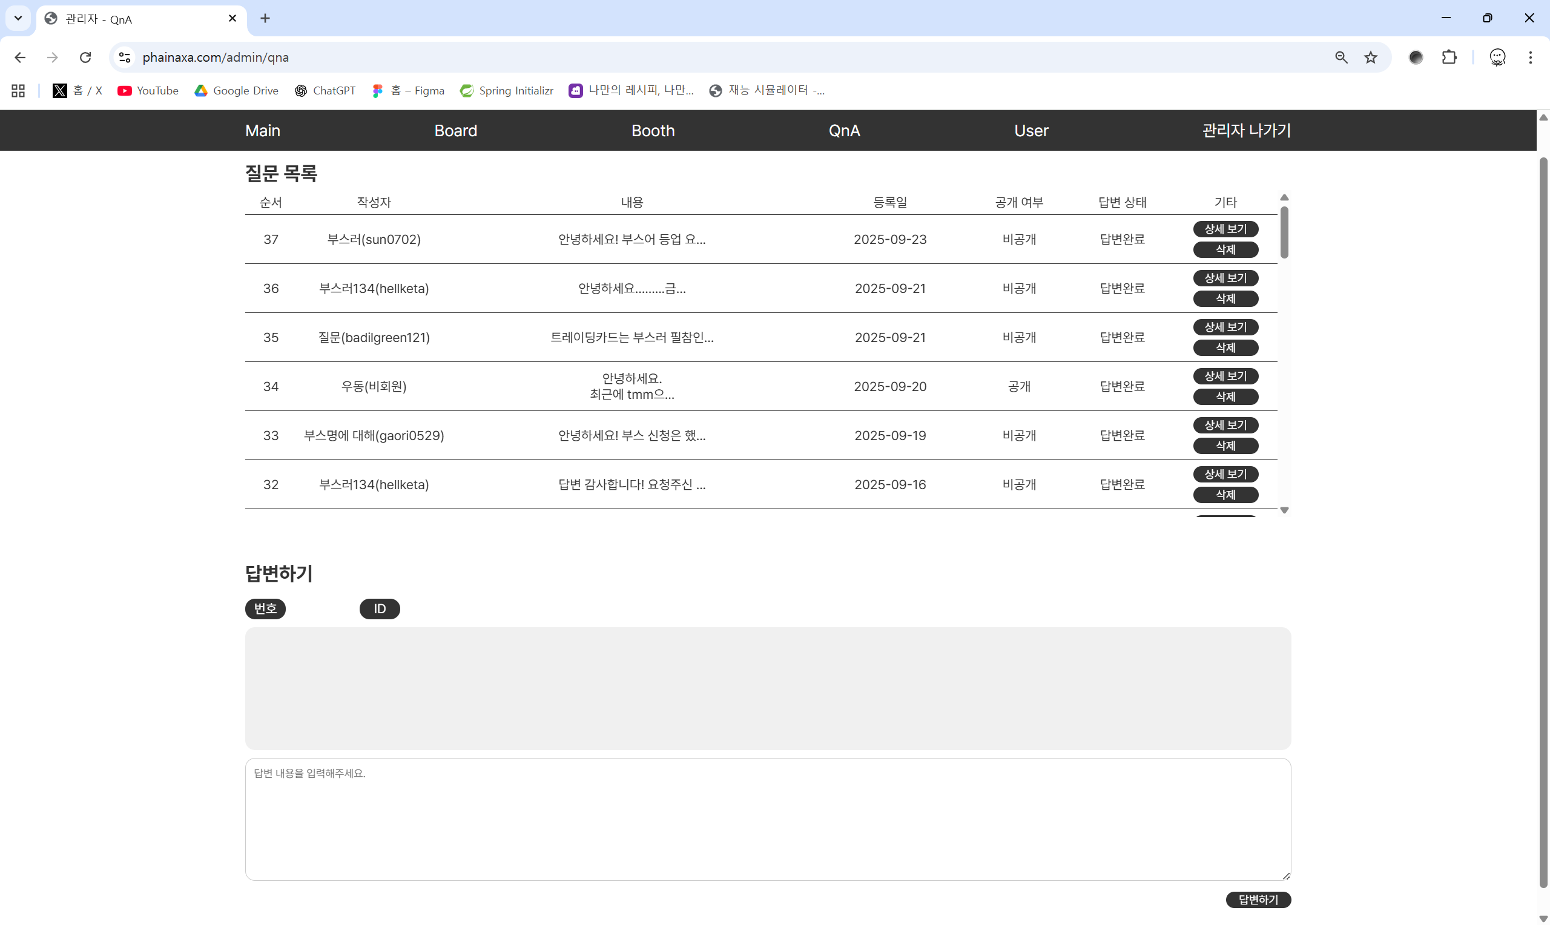The width and height of the screenshot is (1550, 925).
Task: Open the Chrome three-dot menu
Action: pyautogui.click(x=1530, y=58)
